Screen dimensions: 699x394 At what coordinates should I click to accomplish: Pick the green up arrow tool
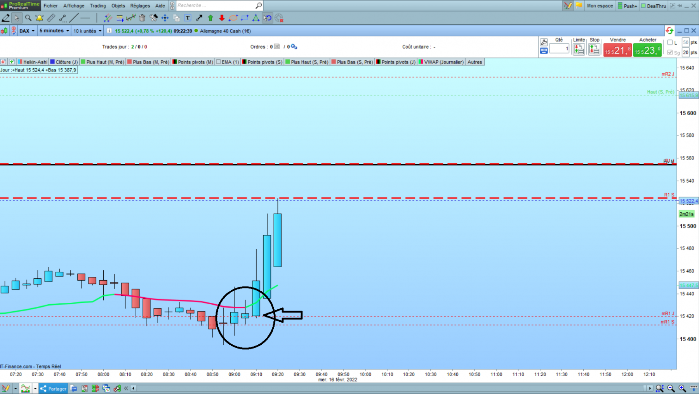click(210, 18)
